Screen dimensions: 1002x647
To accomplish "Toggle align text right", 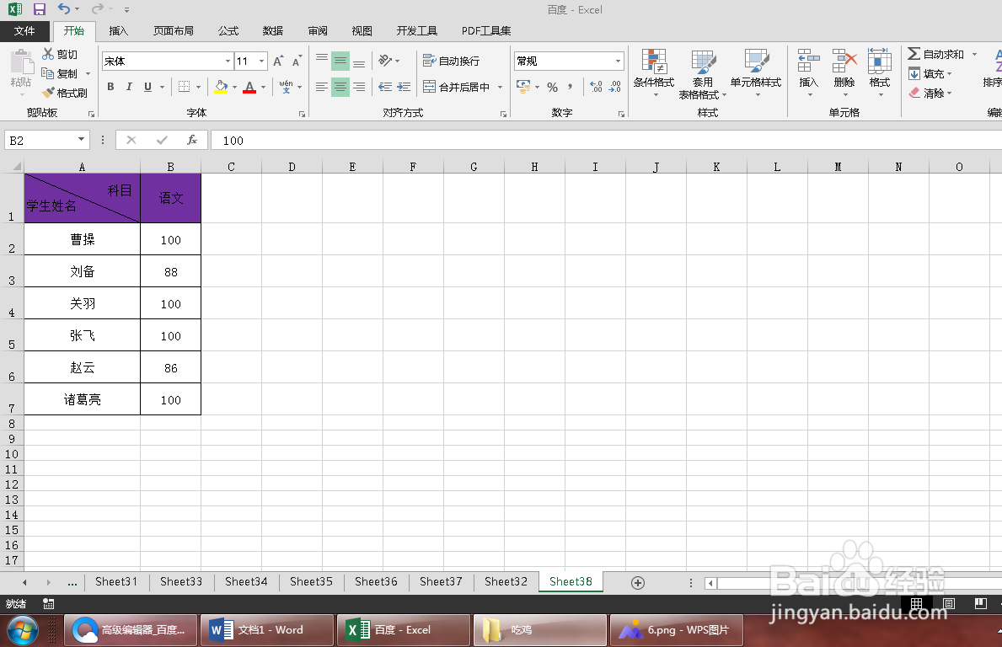I will point(359,86).
